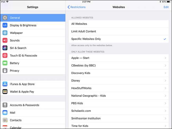Tap the Discovery Kids website name
This screenshot has width=172, height=129.
[81, 73]
